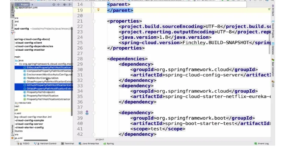Click the EnvironmentMonitorAutoConfiguration class icon

tap(25, 74)
